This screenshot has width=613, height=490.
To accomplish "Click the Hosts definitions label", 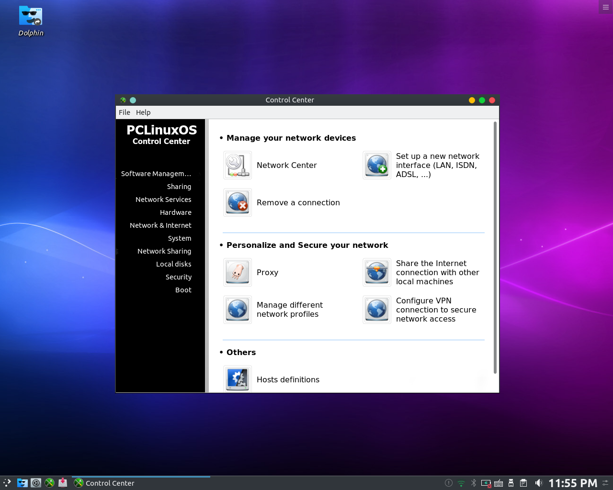I will tap(288, 379).
